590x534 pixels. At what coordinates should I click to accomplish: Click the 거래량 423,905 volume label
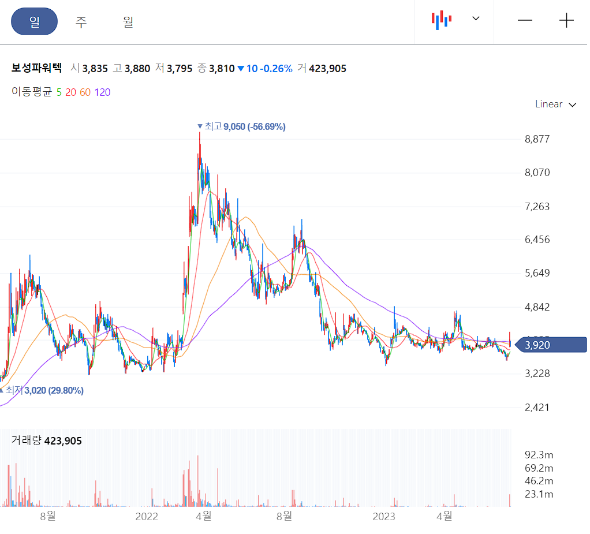pos(46,440)
